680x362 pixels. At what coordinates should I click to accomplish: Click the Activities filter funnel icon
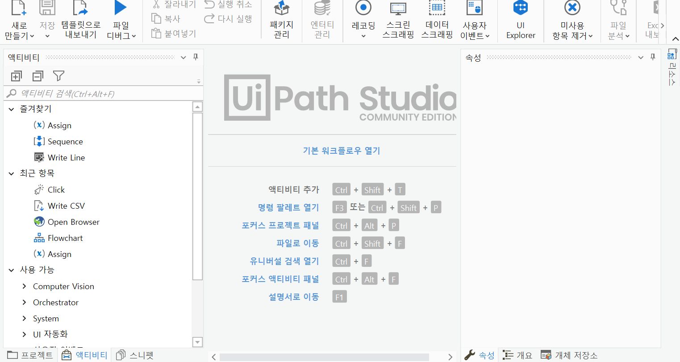[58, 76]
